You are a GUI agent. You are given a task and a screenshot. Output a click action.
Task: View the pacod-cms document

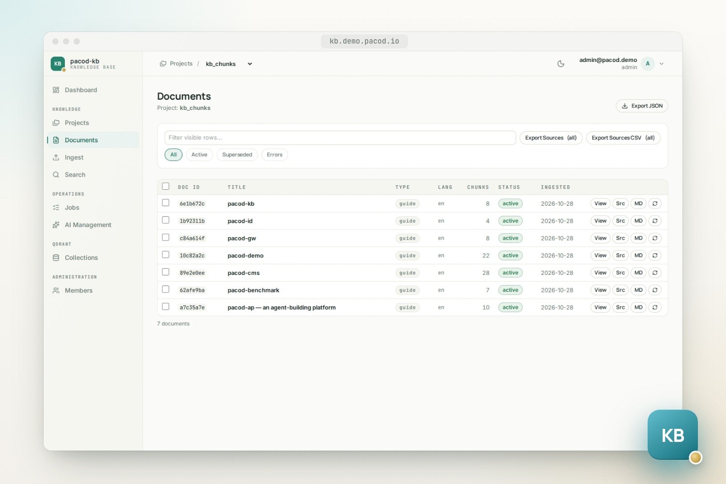click(600, 273)
